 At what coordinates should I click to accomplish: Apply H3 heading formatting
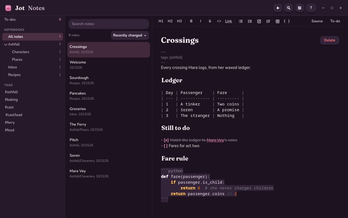[x=179, y=21]
